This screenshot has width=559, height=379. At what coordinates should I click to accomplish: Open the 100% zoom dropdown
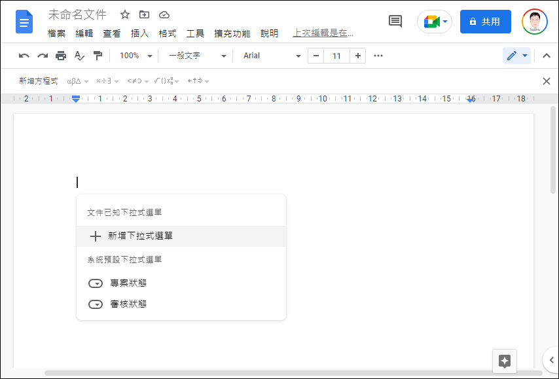coord(136,56)
